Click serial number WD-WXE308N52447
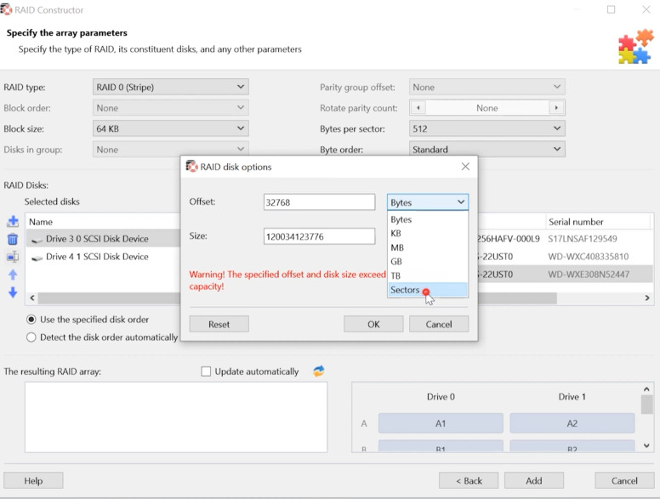The height and width of the screenshot is (499, 660). (x=589, y=275)
